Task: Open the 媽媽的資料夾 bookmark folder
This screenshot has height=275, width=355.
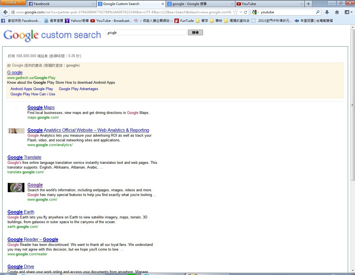Action: [237, 21]
